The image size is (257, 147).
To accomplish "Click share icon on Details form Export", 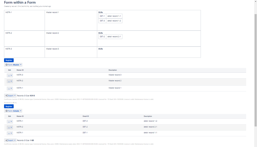I will pyautogui.click(x=6, y=140).
